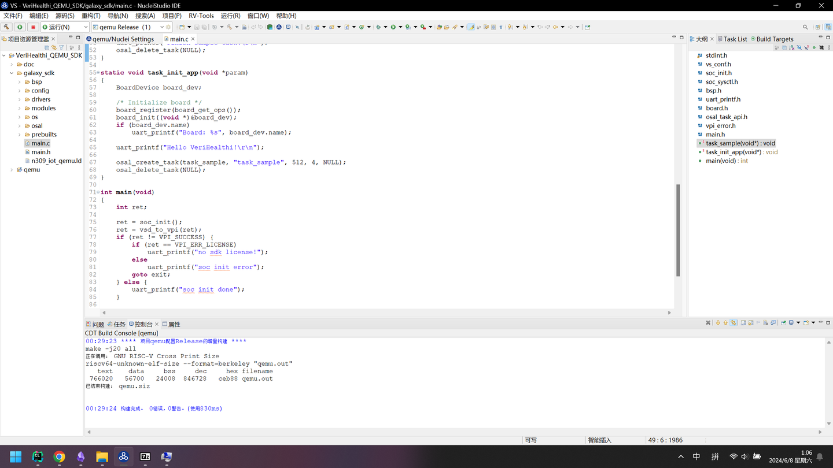Screen dimensions: 833x468
Task: Open the 帮助(H) menu
Action: pos(286,16)
